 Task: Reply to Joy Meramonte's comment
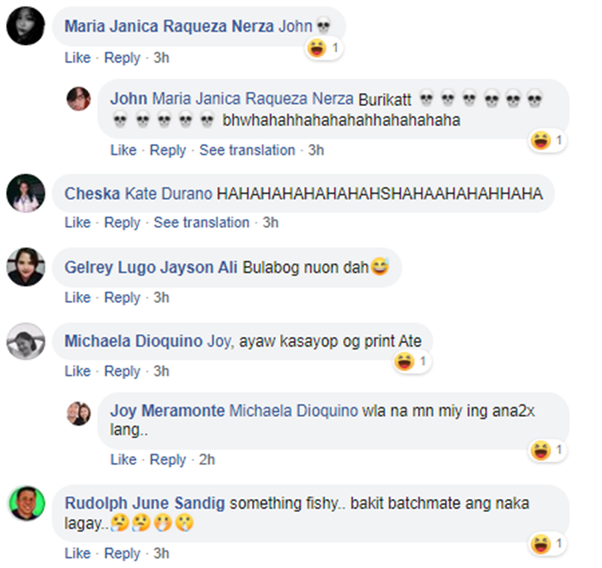[168, 460]
